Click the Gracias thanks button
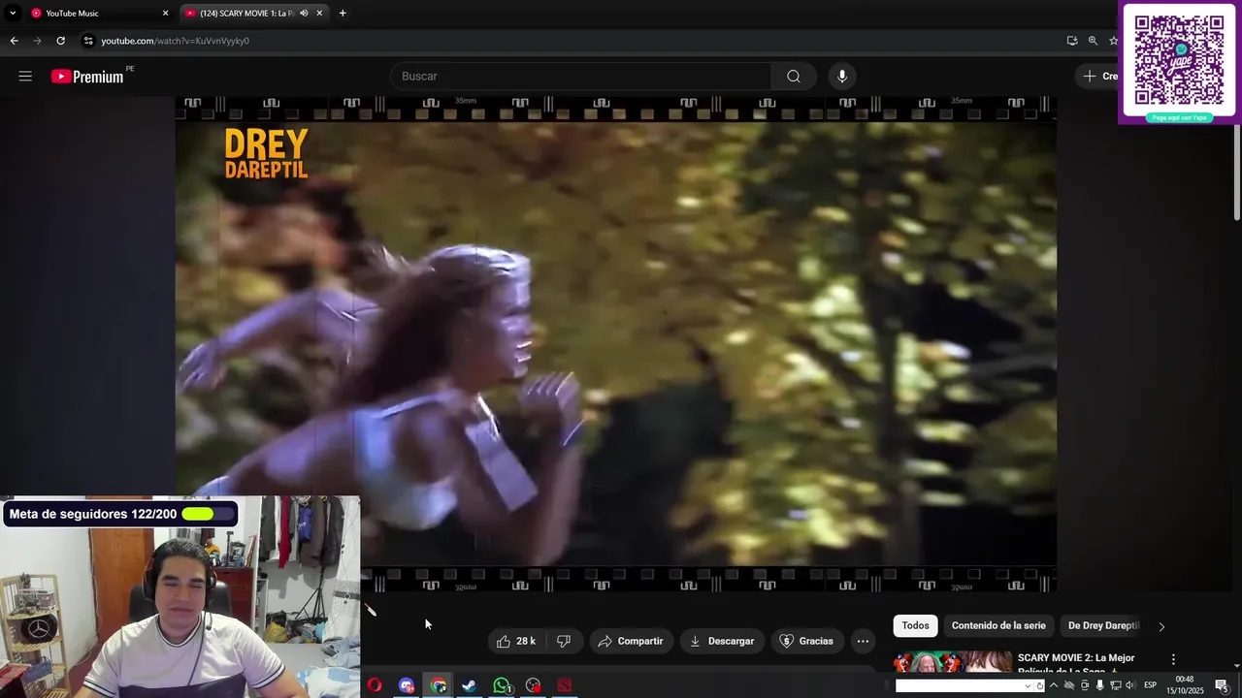This screenshot has width=1242, height=698. pyautogui.click(x=806, y=641)
